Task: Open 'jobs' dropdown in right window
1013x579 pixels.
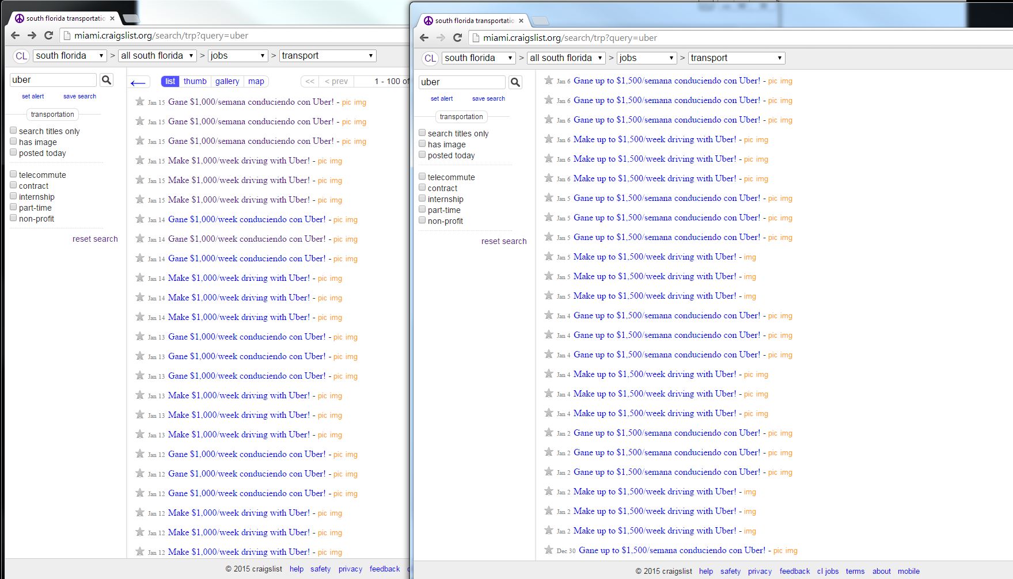Action: (x=647, y=58)
